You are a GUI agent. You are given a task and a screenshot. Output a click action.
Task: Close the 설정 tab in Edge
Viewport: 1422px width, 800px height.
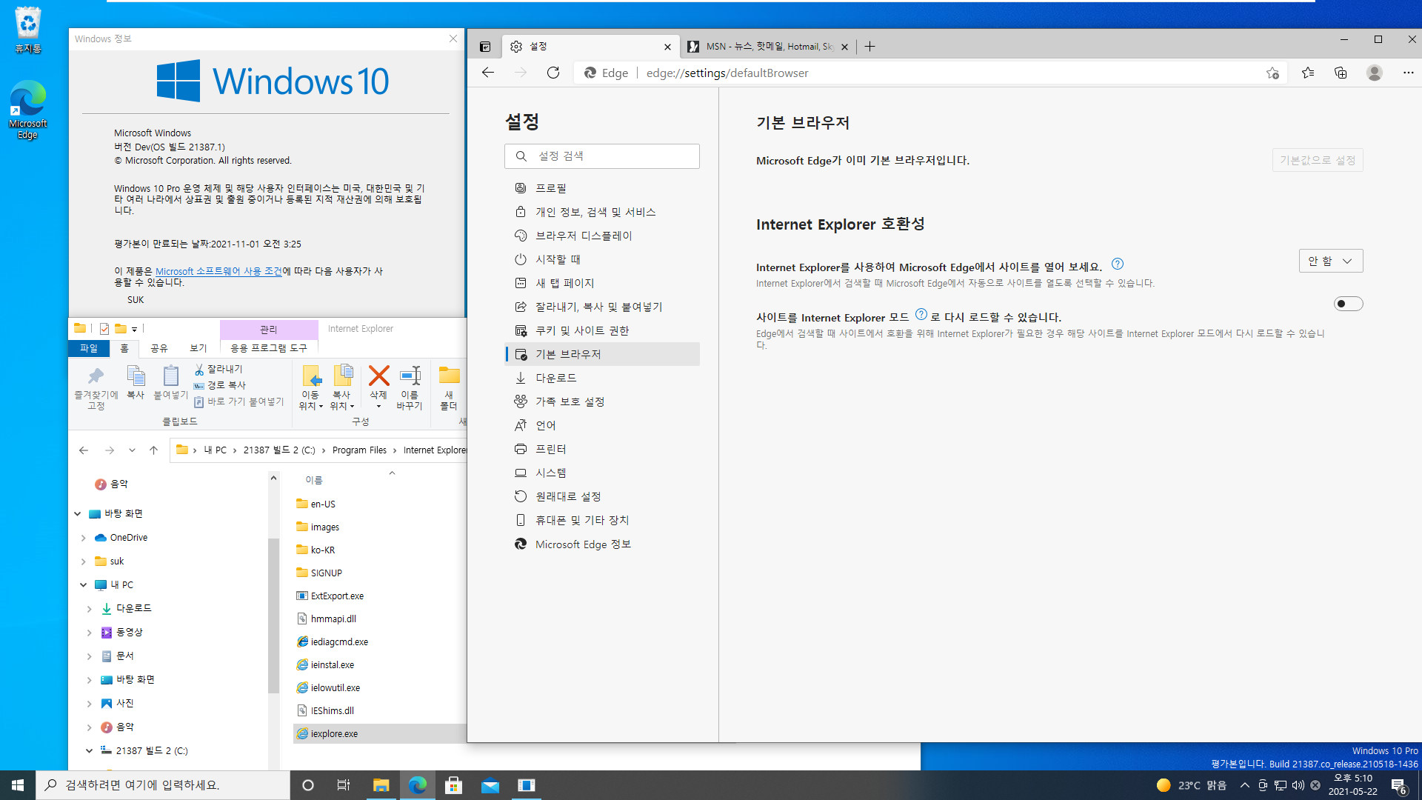coord(667,47)
